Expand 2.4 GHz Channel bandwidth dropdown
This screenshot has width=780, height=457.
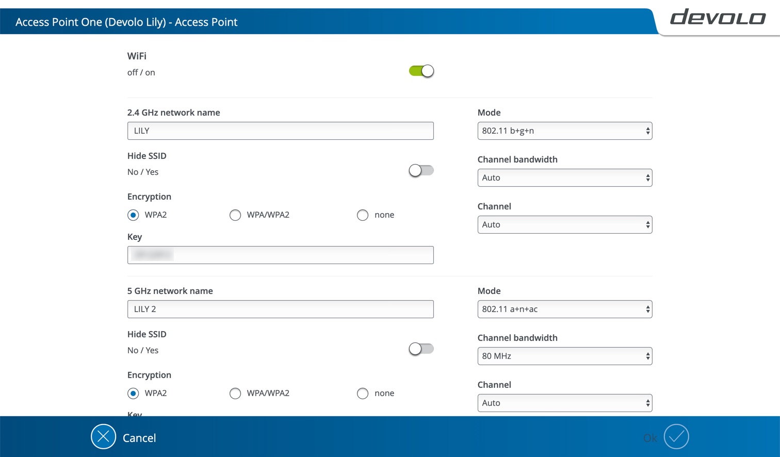coord(564,178)
